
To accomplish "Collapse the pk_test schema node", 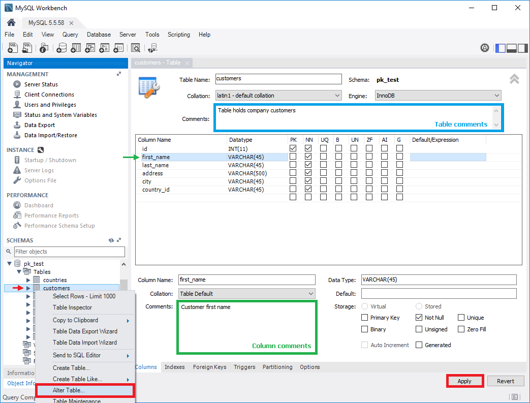I will tap(9, 263).
